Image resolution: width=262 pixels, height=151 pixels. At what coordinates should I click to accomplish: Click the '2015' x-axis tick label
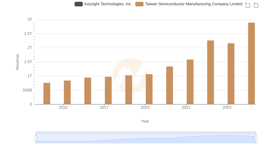63,107
